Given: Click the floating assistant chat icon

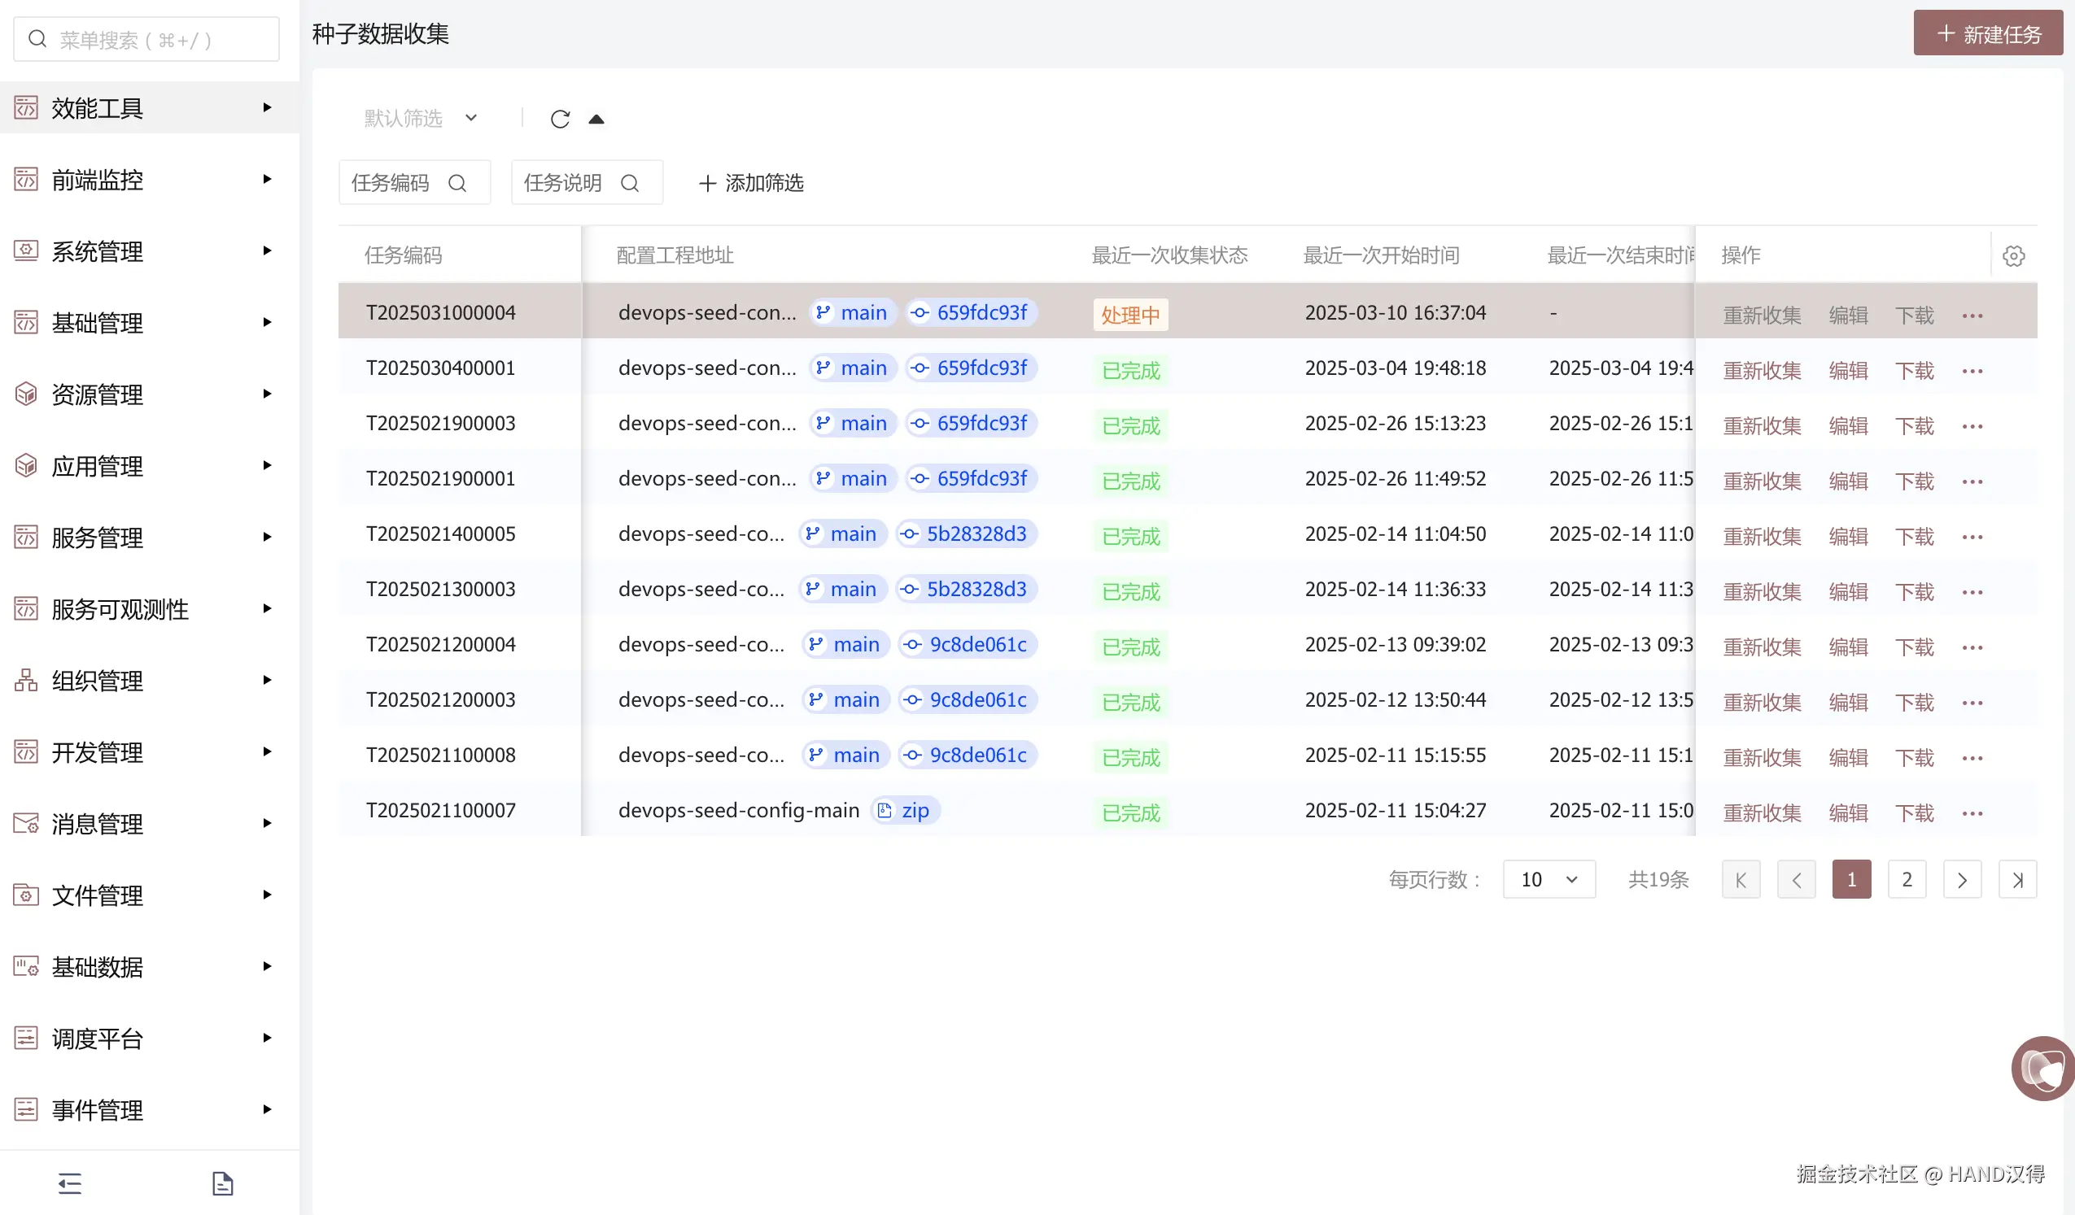Looking at the screenshot, I should pos(2044,1068).
